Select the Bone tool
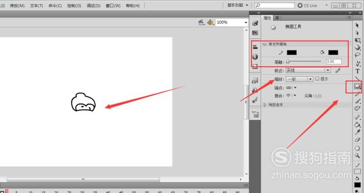 (x=358, y=117)
